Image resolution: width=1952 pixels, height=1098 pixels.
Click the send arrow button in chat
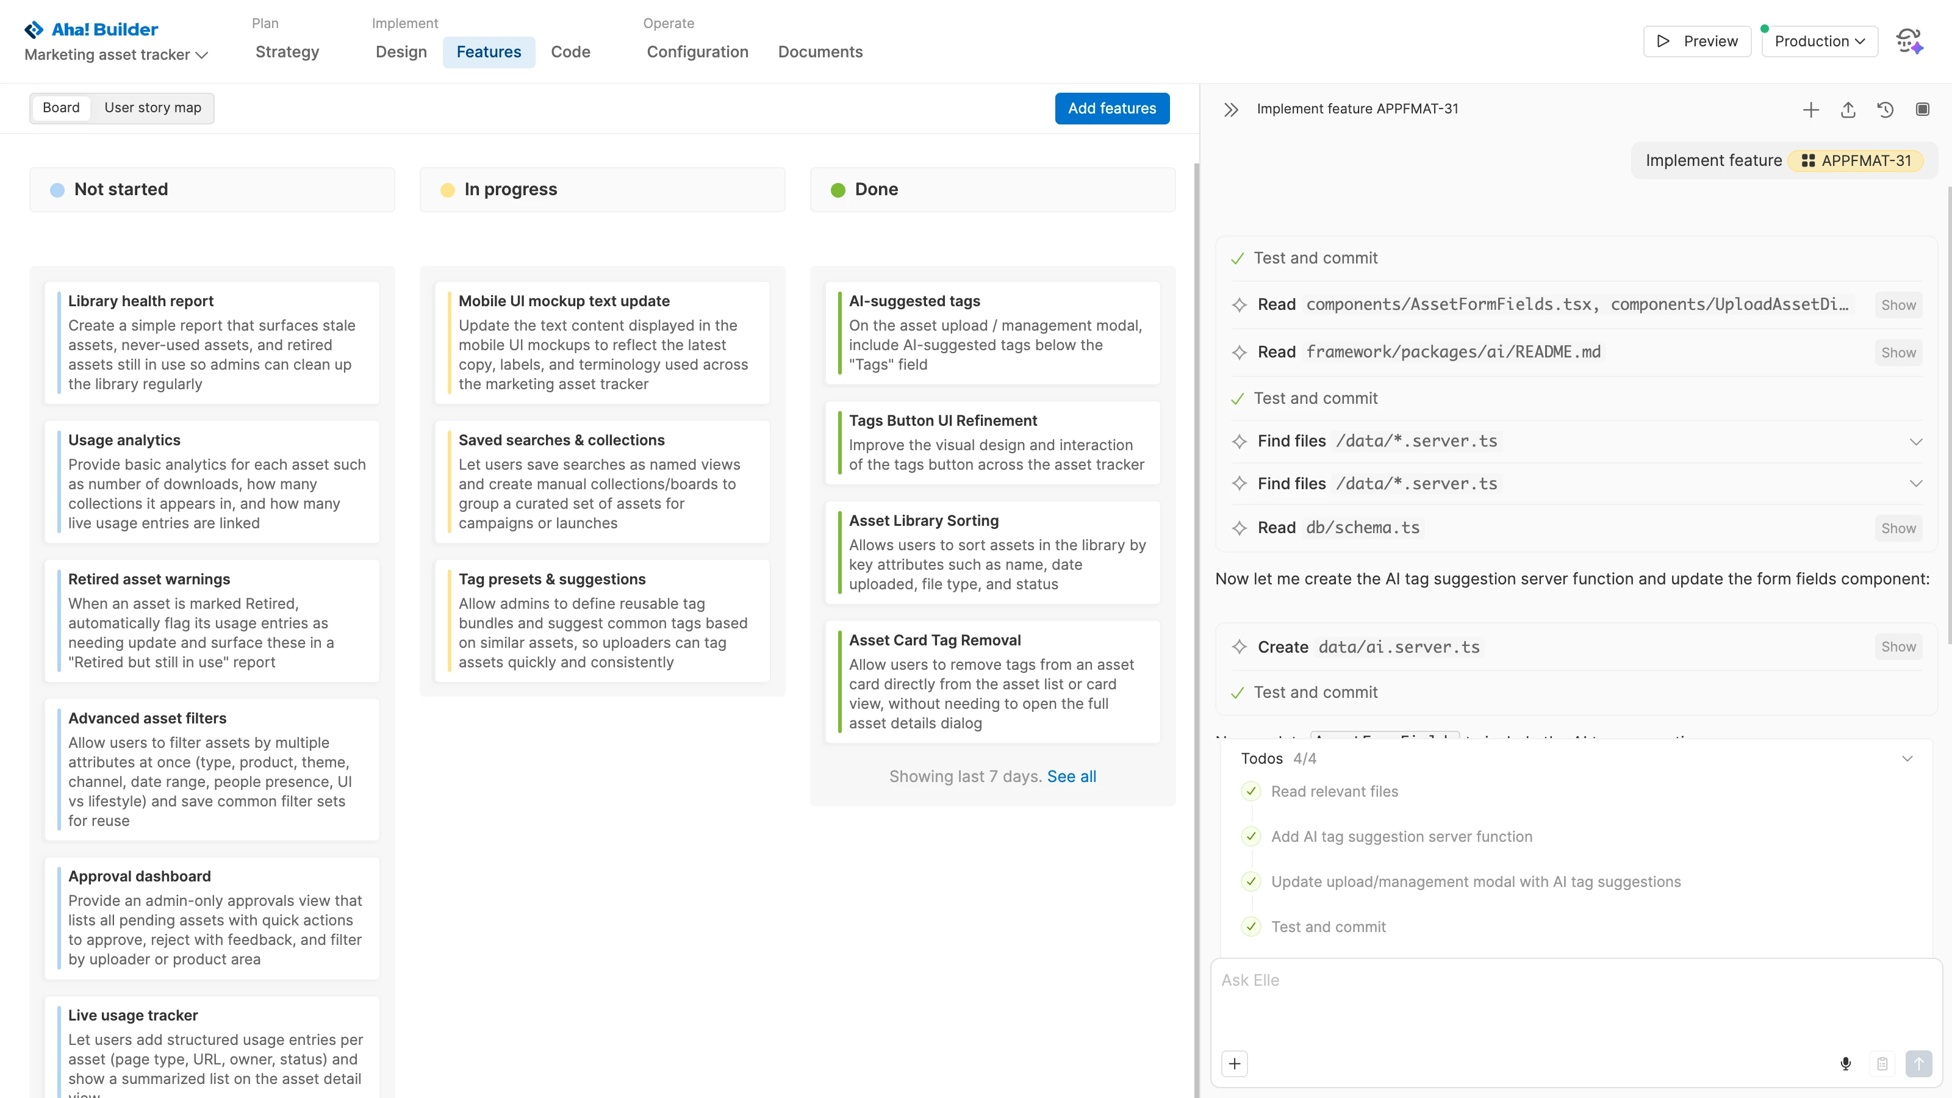tap(1918, 1063)
